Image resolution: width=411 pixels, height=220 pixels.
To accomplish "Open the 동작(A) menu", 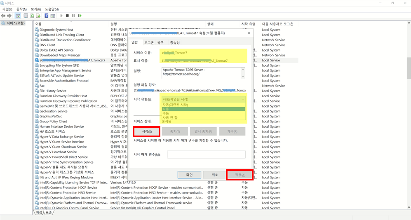I will coord(21,9).
